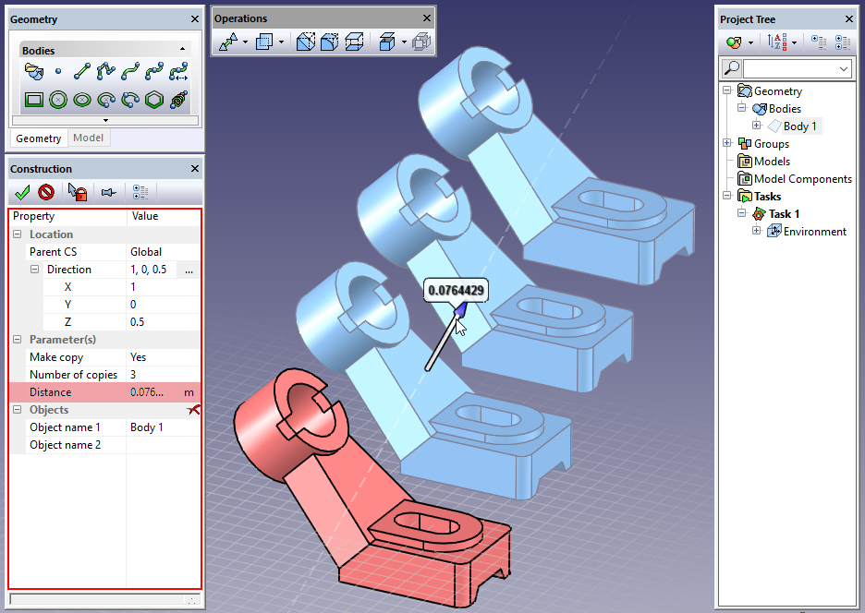Cancel construction with the red stop icon
Screen dimensions: 865x613
click(46, 192)
